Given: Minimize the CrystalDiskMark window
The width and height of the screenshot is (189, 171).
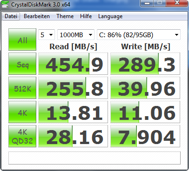Looking at the screenshot, I should (x=147, y=3).
